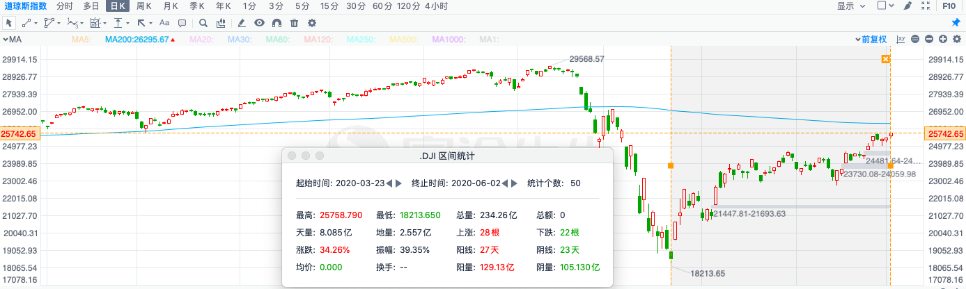966x289 pixels.
Task: Close interval selection orange X marker
Action: (885, 60)
